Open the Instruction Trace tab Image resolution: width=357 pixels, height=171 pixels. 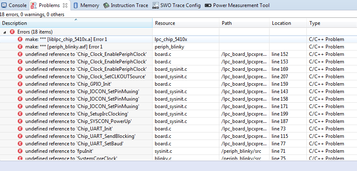click(129, 6)
